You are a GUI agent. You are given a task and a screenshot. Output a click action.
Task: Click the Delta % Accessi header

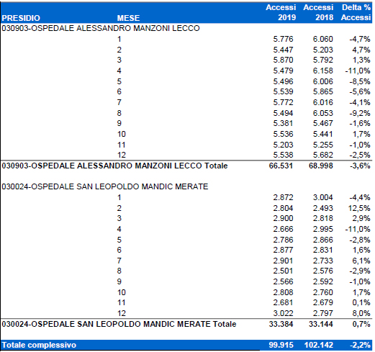coord(356,12)
